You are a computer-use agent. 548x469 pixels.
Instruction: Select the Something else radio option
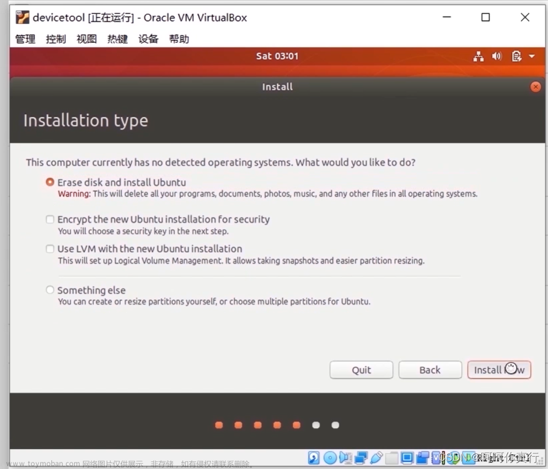tap(50, 290)
